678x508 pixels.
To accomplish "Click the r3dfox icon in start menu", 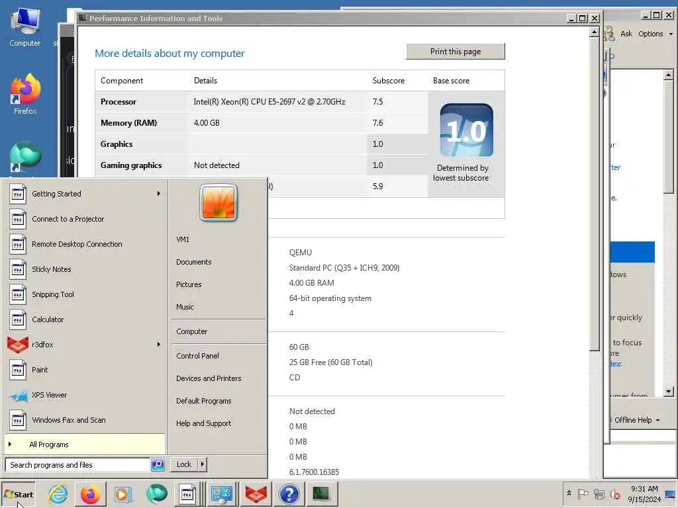I will pos(18,345).
